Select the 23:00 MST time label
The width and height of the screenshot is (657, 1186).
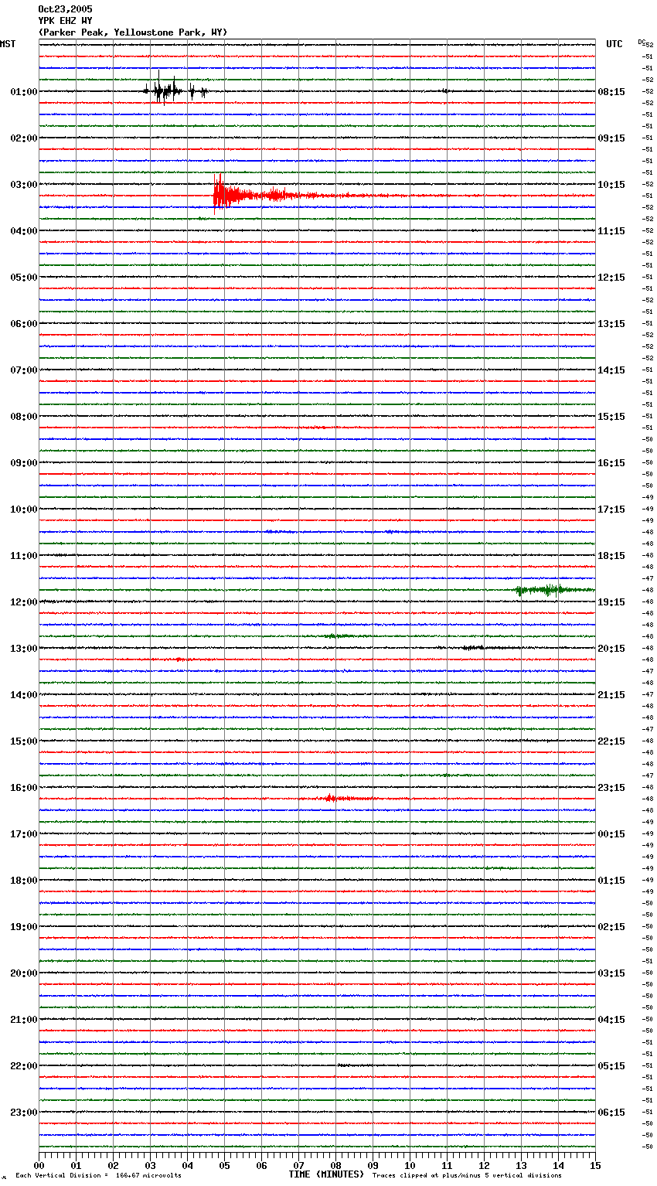[24, 1113]
